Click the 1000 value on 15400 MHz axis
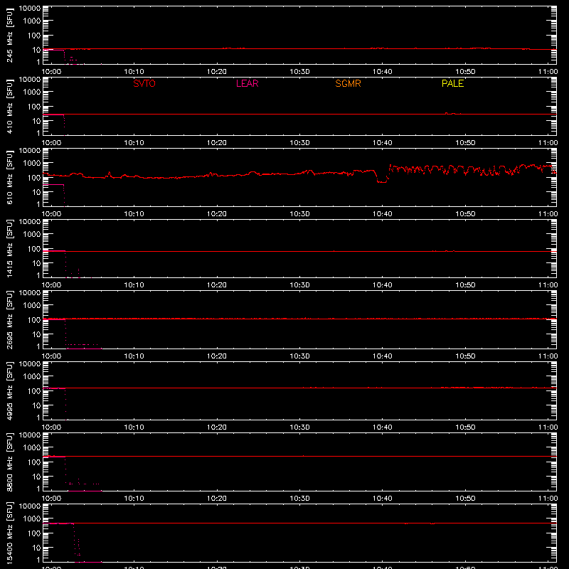Viewport: 569px width, 569px height. pos(32,519)
